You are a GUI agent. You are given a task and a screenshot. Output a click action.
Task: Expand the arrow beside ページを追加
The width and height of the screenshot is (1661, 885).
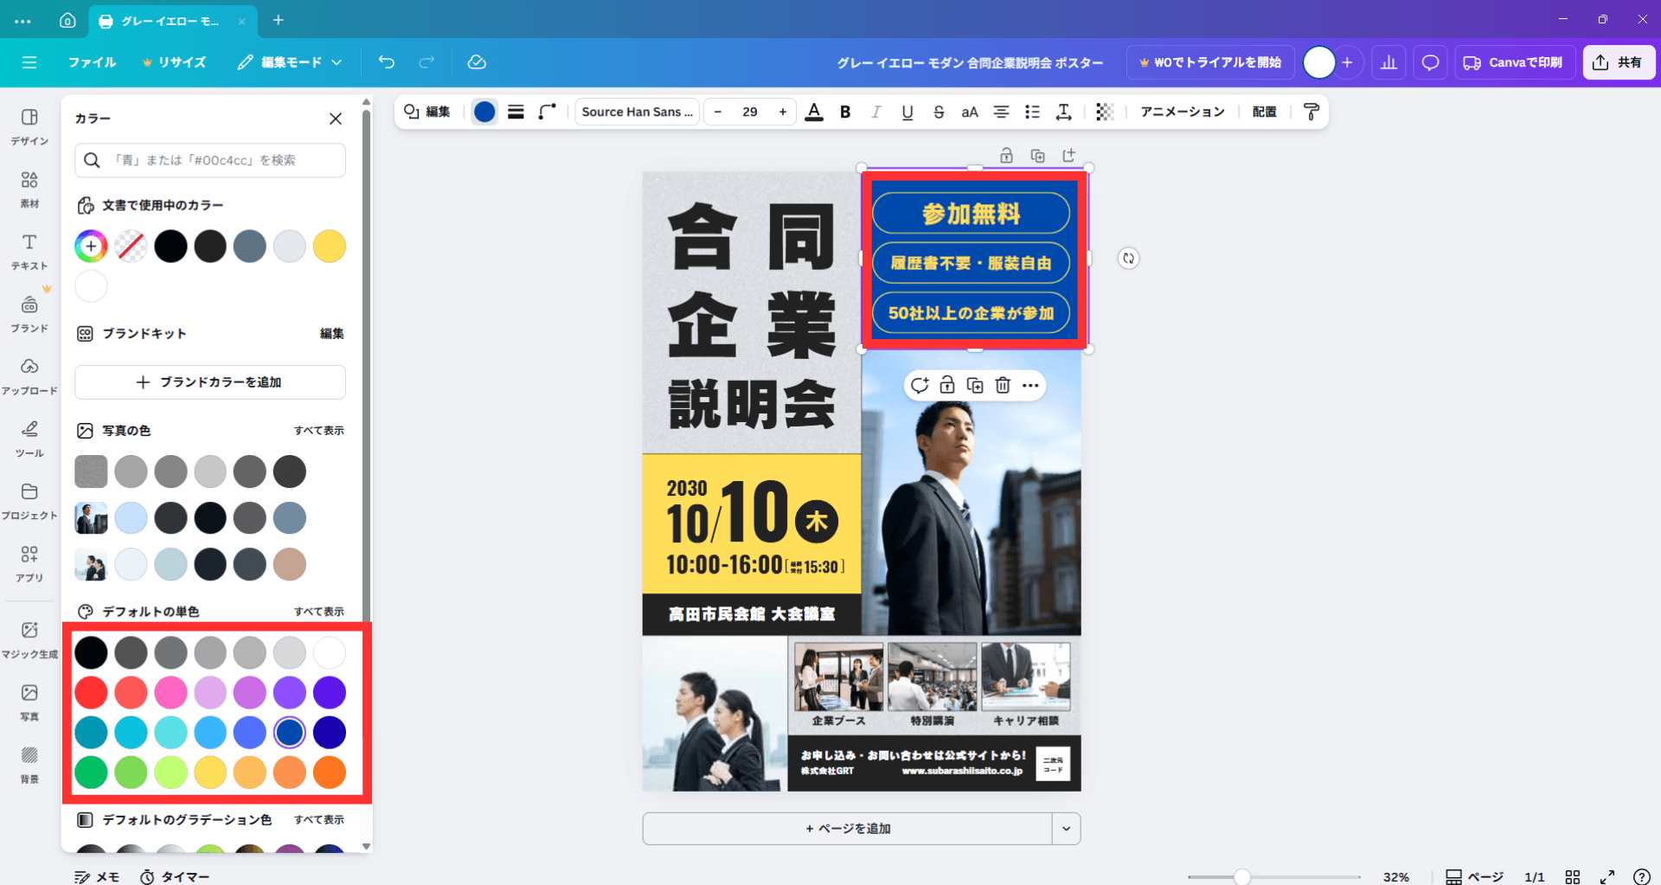point(1066,829)
